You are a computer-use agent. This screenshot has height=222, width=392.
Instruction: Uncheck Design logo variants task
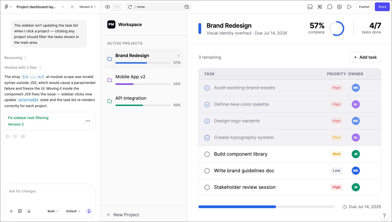coord(207,121)
